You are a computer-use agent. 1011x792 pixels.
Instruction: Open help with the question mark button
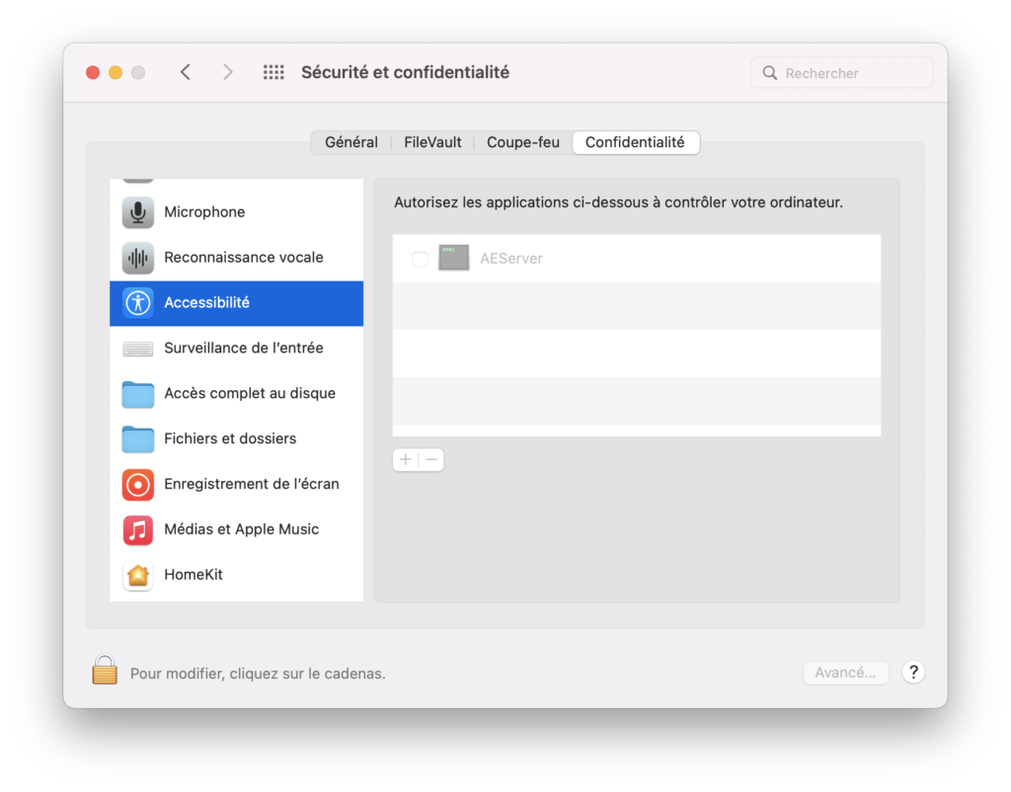(913, 673)
